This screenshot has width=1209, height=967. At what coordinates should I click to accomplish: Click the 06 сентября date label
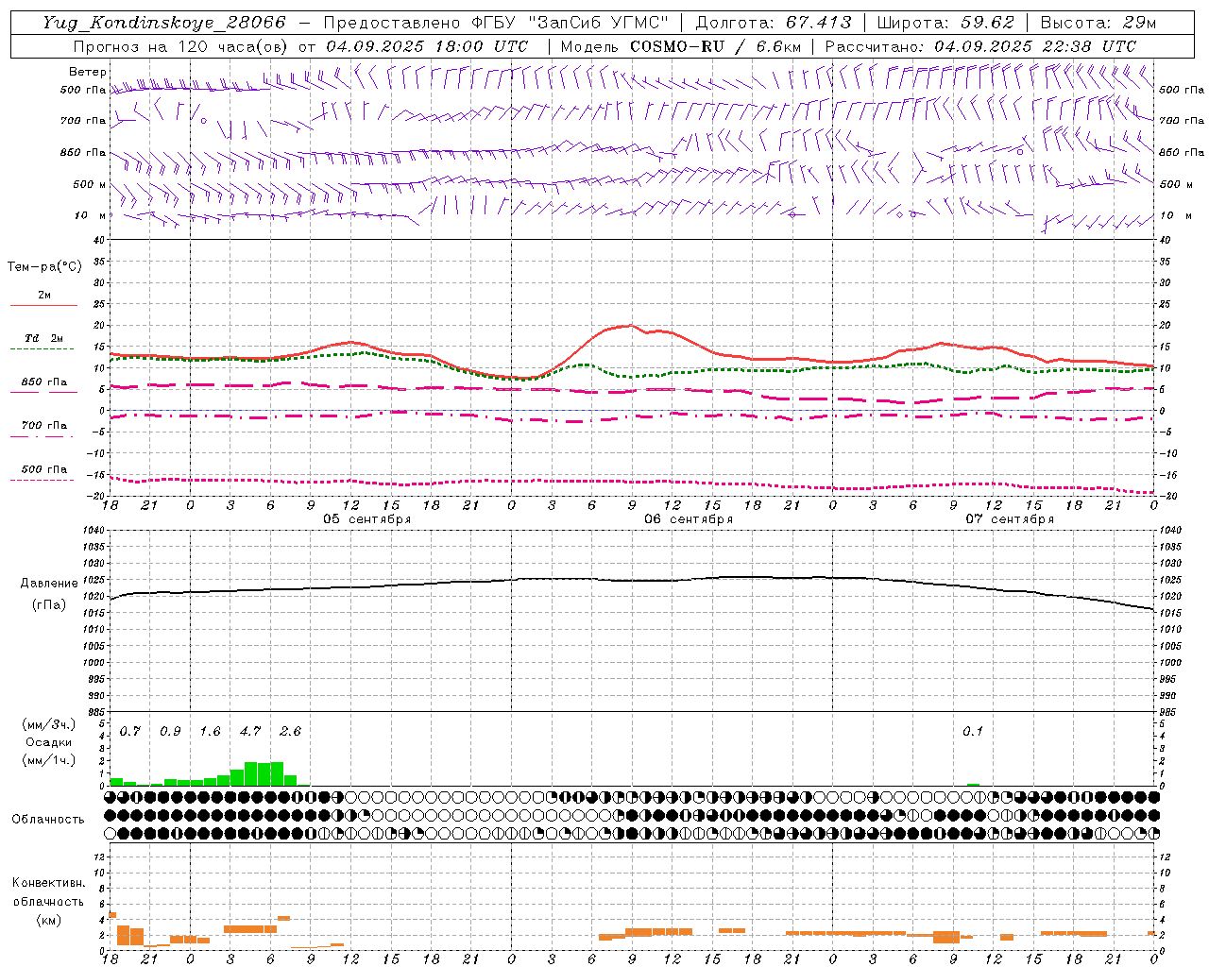689,519
